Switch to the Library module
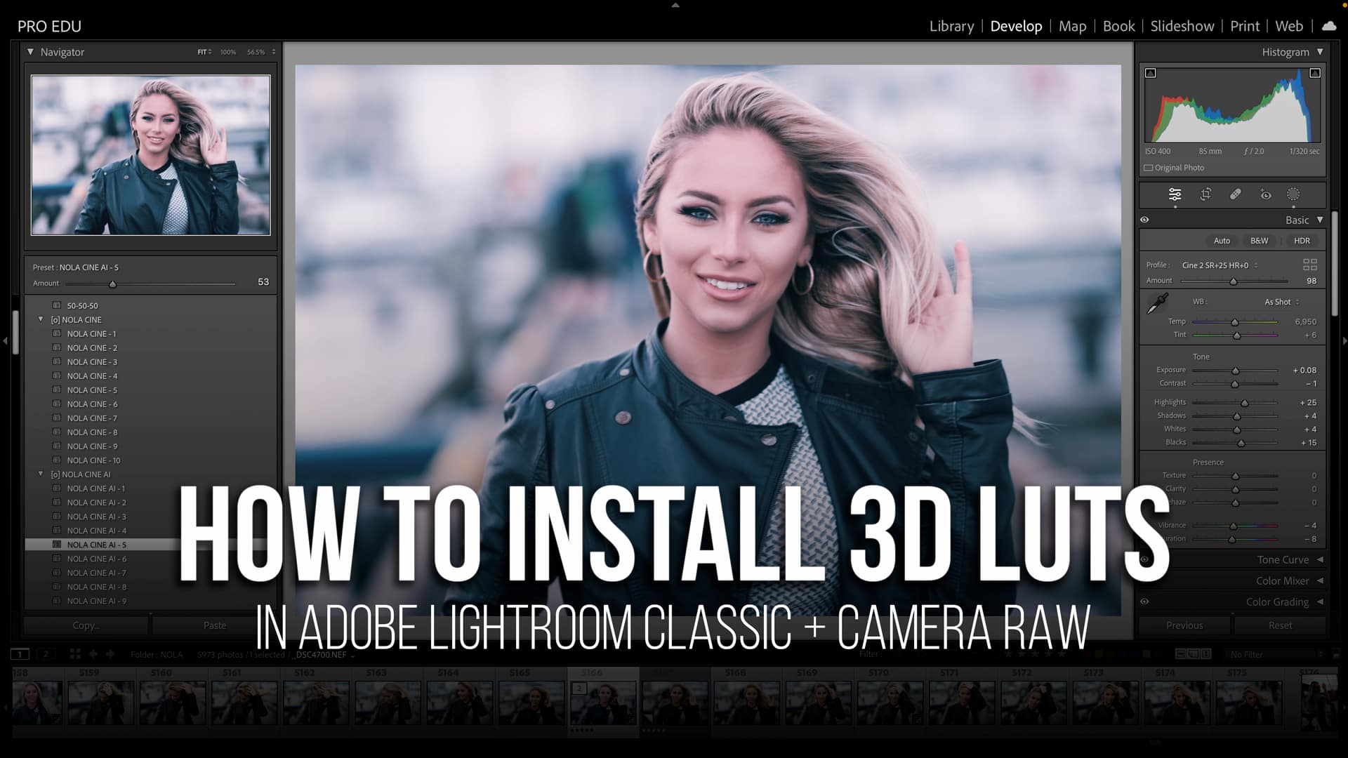Screen dimensions: 1348x758 (x=951, y=26)
